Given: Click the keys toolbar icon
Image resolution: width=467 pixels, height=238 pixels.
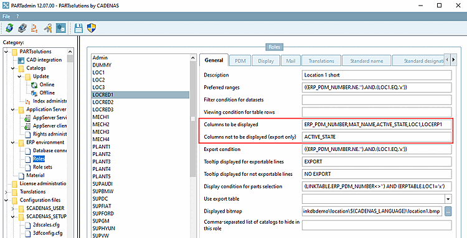Looking at the screenshot, I should pyautogui.click(x=48, y=28).
